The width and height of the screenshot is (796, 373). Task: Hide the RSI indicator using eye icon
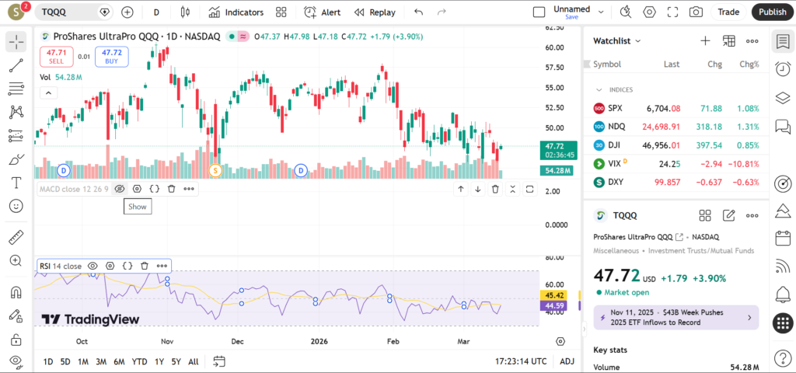[x=93, y=266]
